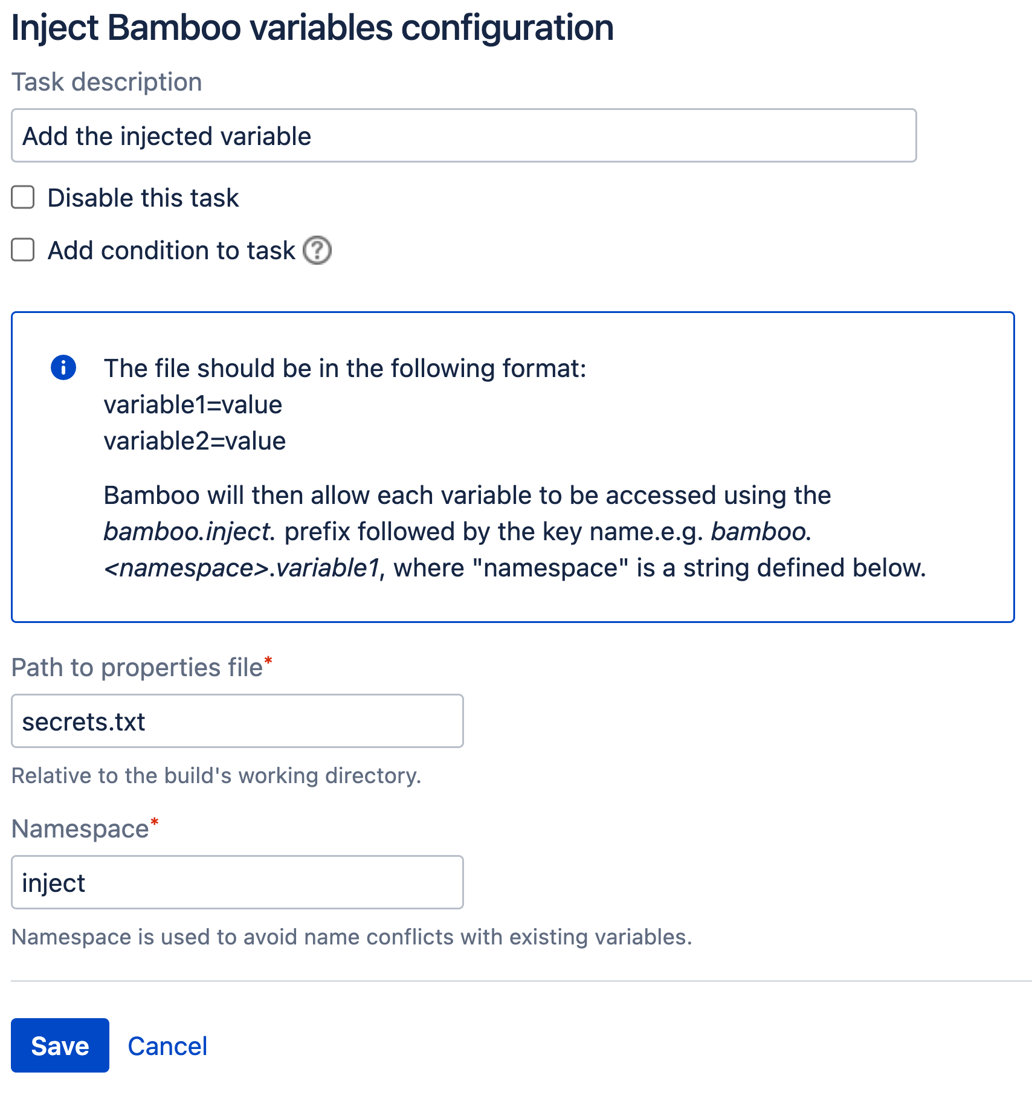Viewport: 1032px width, 1107px height.
Task: Select the secrets.txt text in the path field
Action: point(83,720)
